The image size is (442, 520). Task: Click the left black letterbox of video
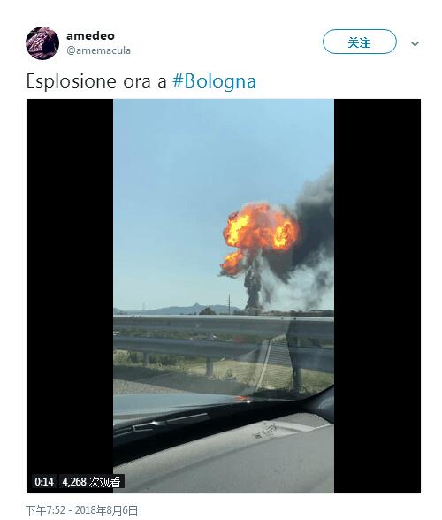70,295
